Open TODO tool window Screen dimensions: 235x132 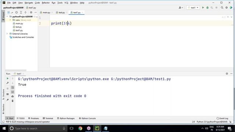[21, 118]
